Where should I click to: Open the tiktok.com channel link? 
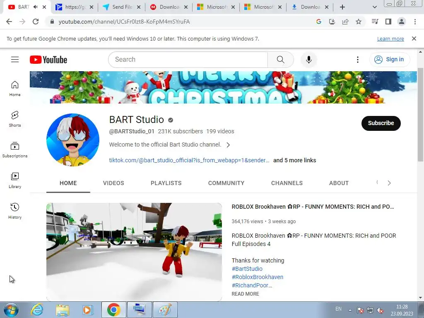(x=189, y=160)
